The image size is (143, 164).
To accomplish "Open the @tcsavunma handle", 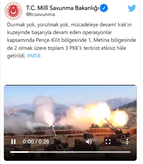I will [x=40, y=14].
